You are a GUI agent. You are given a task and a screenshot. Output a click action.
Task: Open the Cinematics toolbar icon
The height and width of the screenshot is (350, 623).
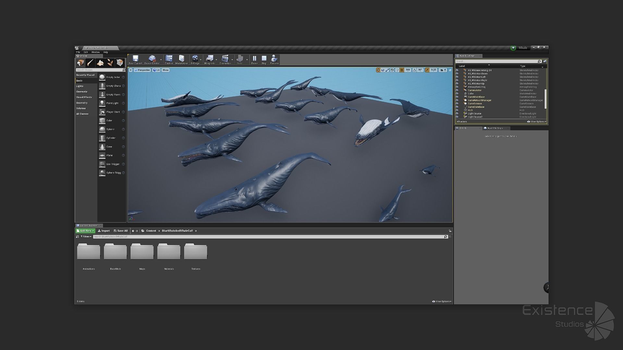[x=225, y=60]
